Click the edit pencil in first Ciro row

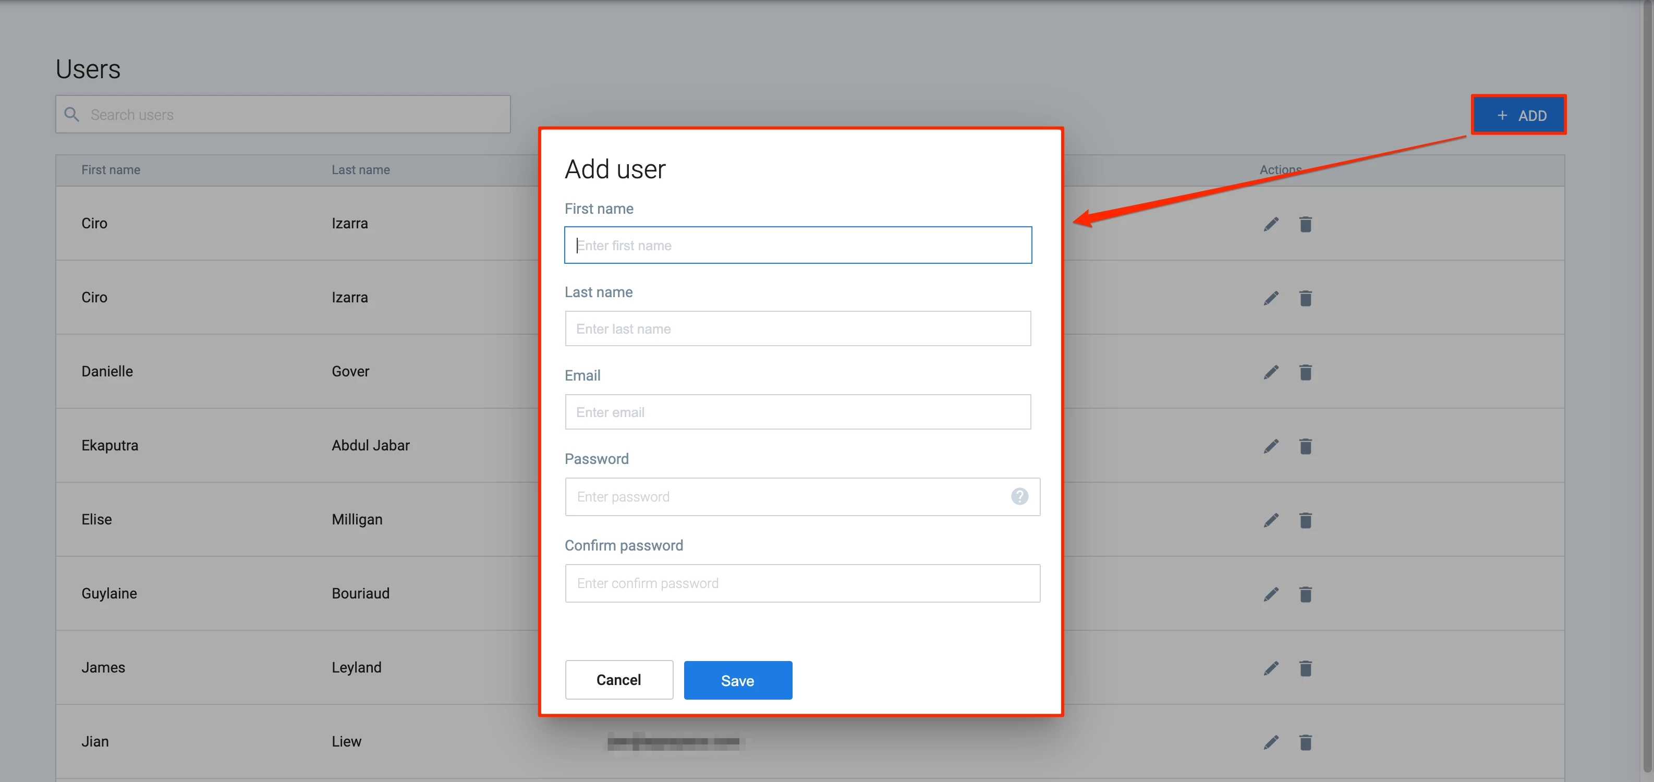(x=1271, y=224)
